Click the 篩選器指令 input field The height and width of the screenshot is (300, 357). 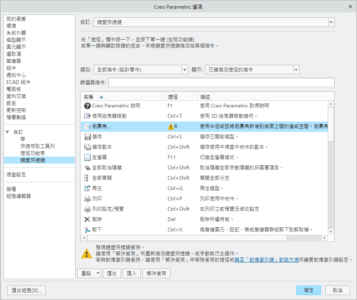pyautogui.click(x=221, y=83)
